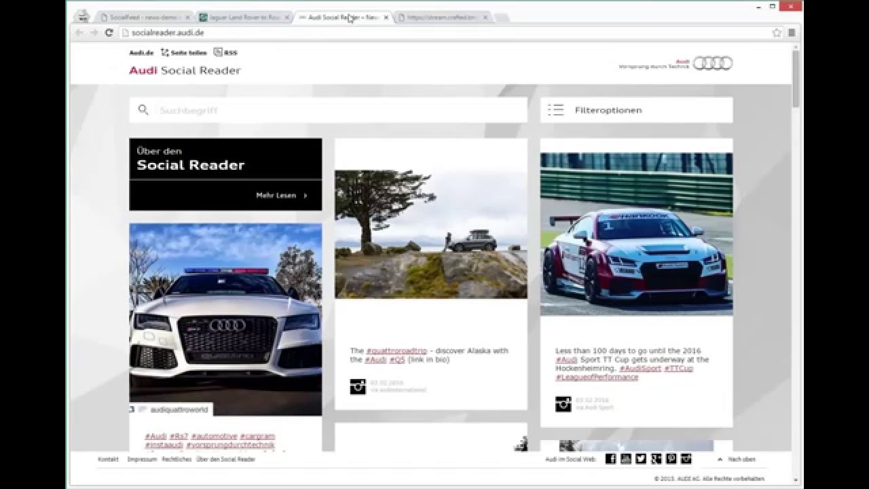Click the #instaaudi hashtag

click(x=164, y=445)
